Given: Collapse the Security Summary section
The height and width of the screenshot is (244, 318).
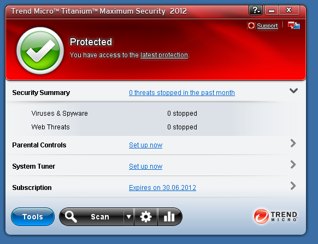Looking at the screenshot, I should (293, 91).
